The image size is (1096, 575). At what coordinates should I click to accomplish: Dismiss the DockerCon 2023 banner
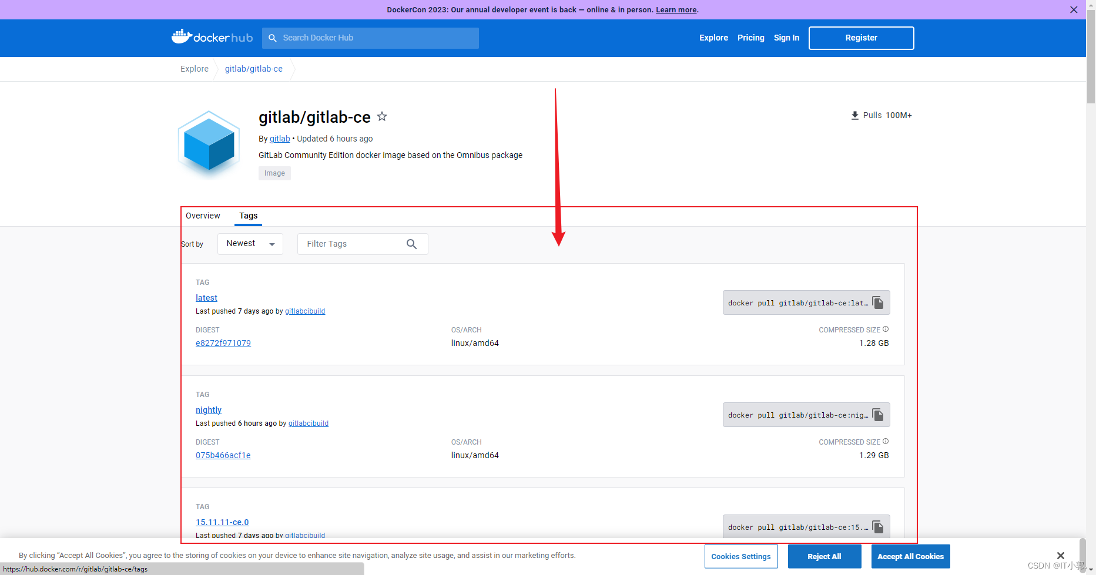point(1074,9)
